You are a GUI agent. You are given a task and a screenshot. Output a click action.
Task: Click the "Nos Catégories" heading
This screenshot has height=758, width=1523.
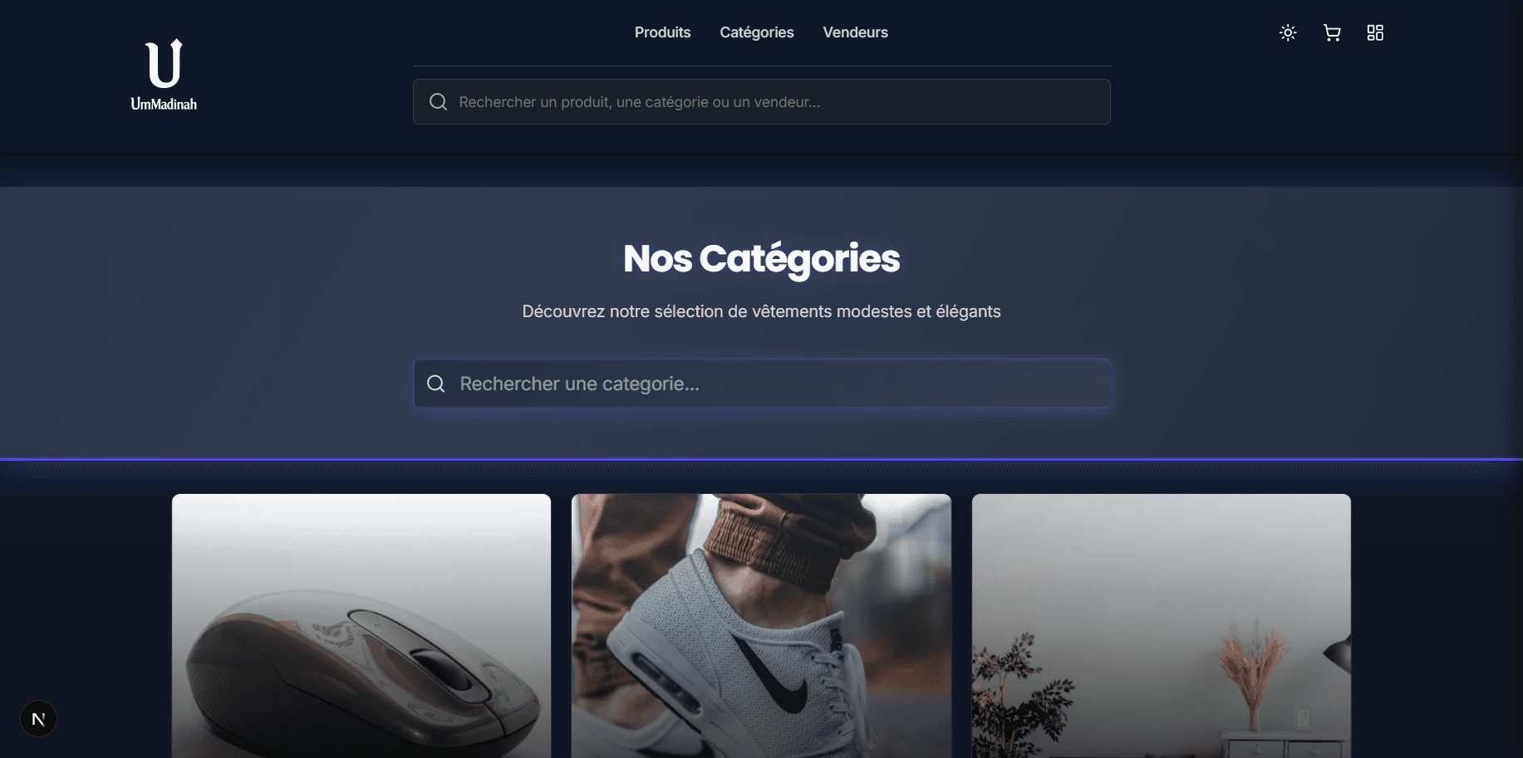762,258
